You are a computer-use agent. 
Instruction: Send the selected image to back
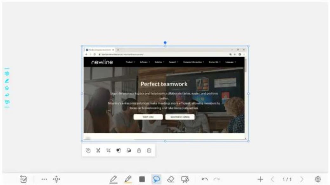[129, 150]
